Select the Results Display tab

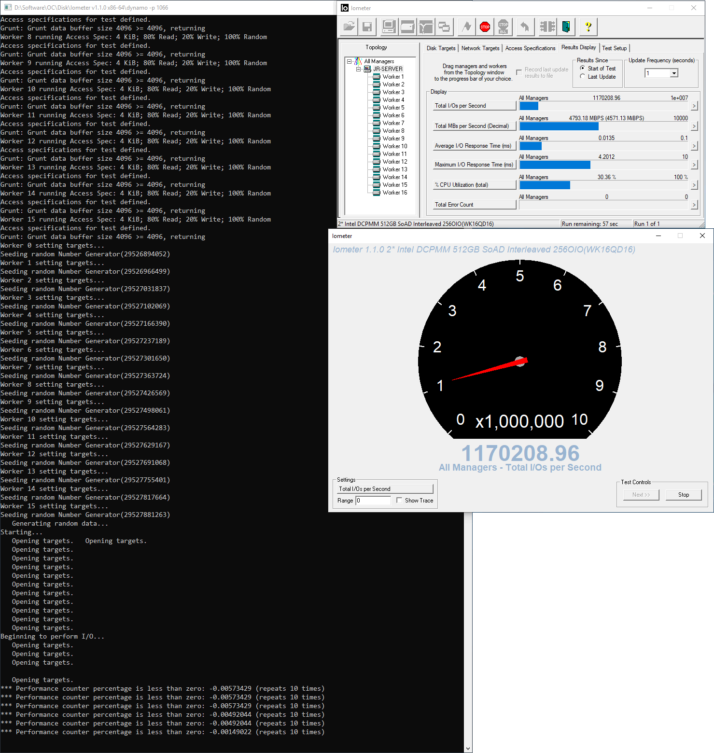click(578, 47)
